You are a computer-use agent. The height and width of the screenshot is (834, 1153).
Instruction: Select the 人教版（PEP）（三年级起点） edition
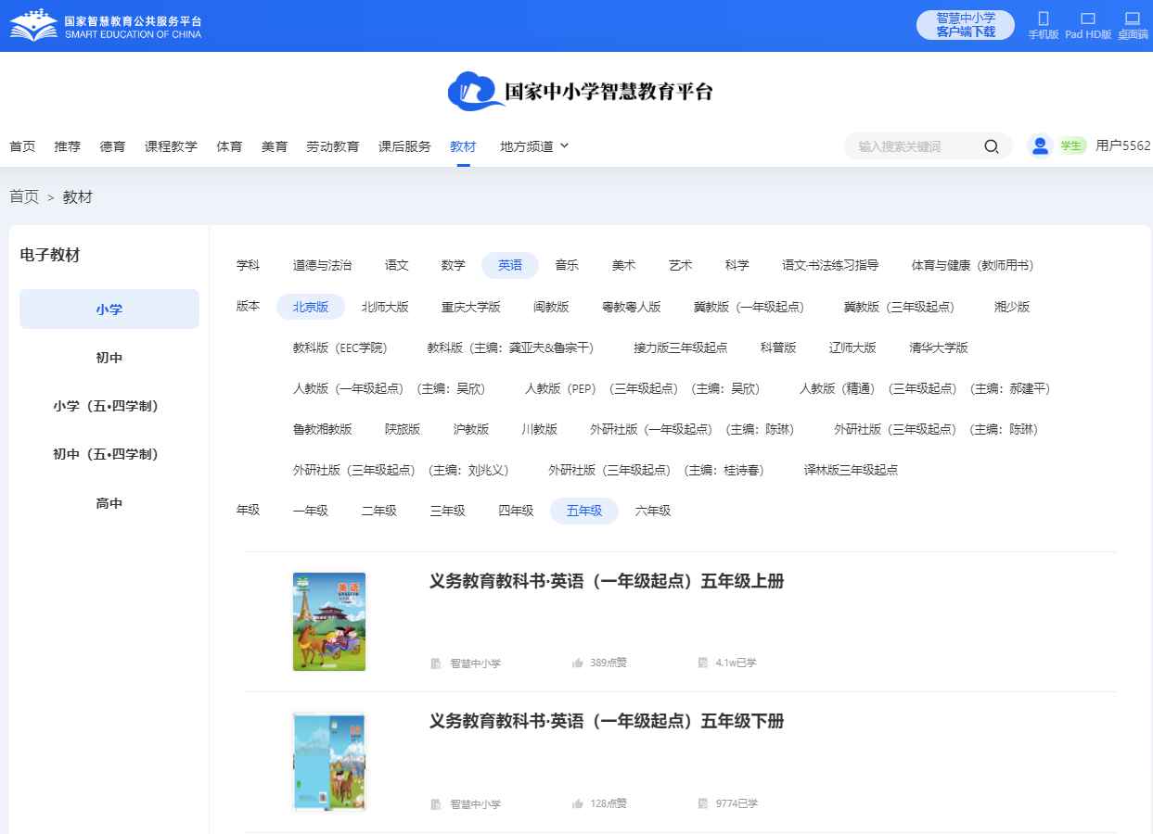(643, 388)
